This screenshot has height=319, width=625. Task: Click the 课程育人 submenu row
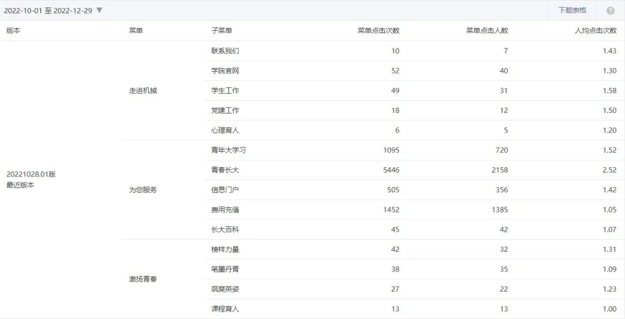point(225,309)
